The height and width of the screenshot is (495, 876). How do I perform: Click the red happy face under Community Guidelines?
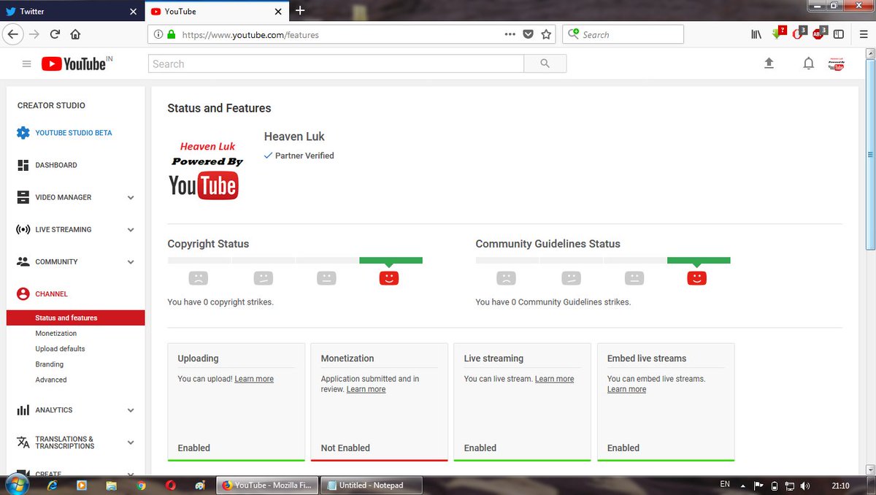pos(697,277)
